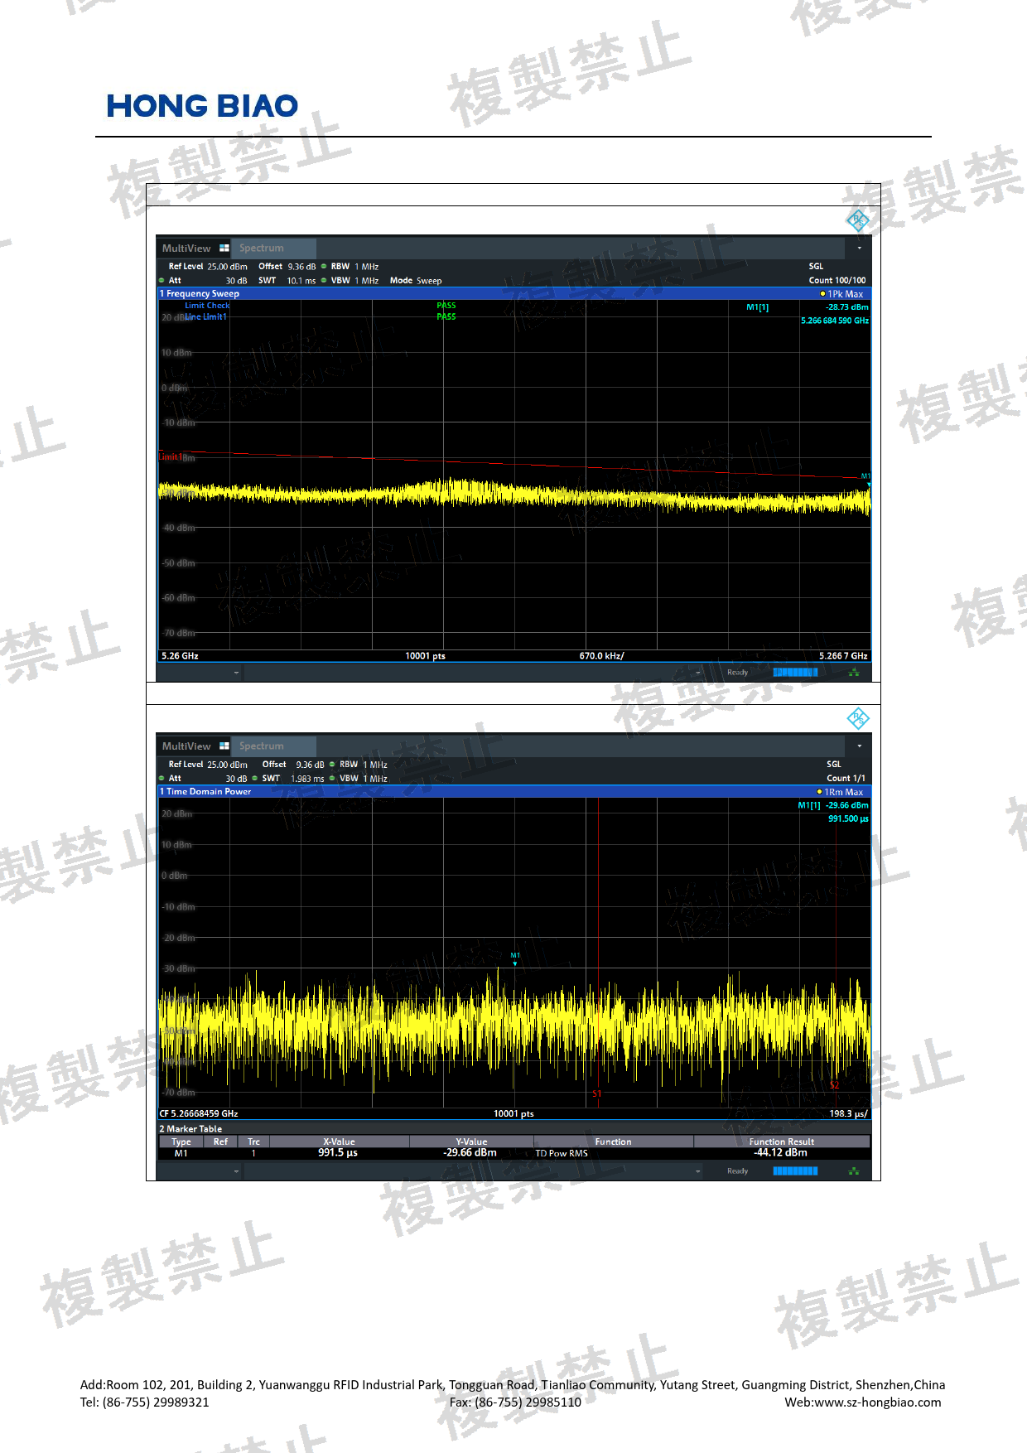This screenshot has height=1453, width=1027.
Task: Click the R&S logo above the Frequency Sweep screenshot
Action: point(857,220)
